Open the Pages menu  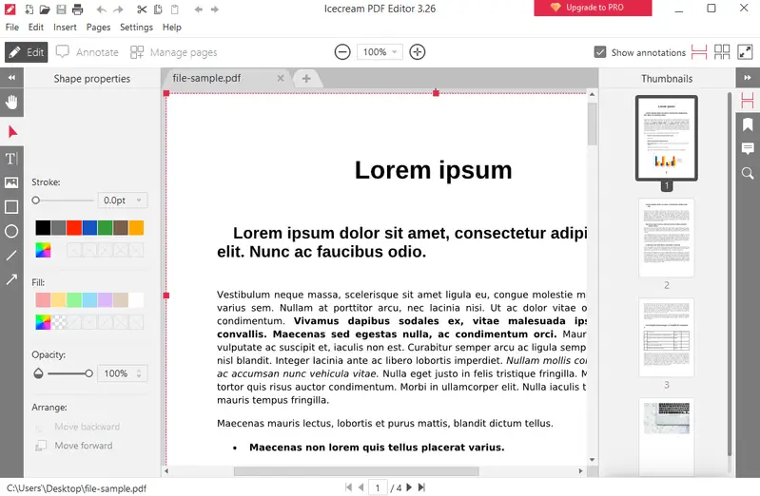point(98,28)
